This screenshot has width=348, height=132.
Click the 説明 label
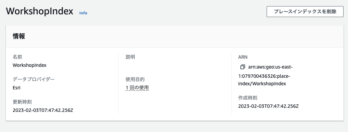[x=130, y=57]
